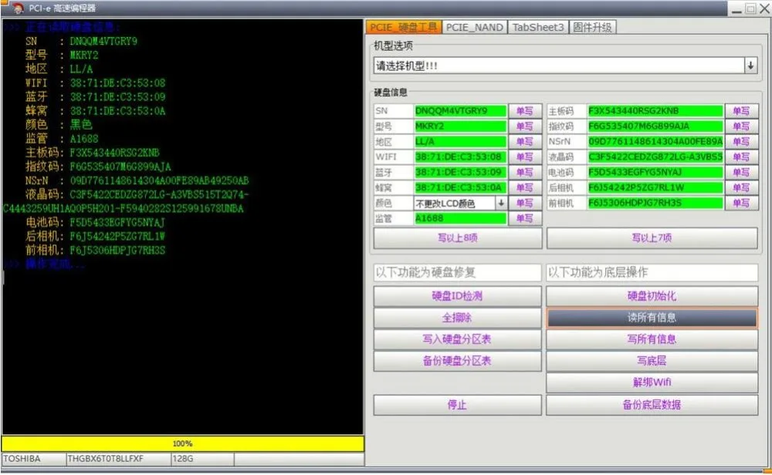Click 单写 next to the 型号 field

click(x=525, y=126)
